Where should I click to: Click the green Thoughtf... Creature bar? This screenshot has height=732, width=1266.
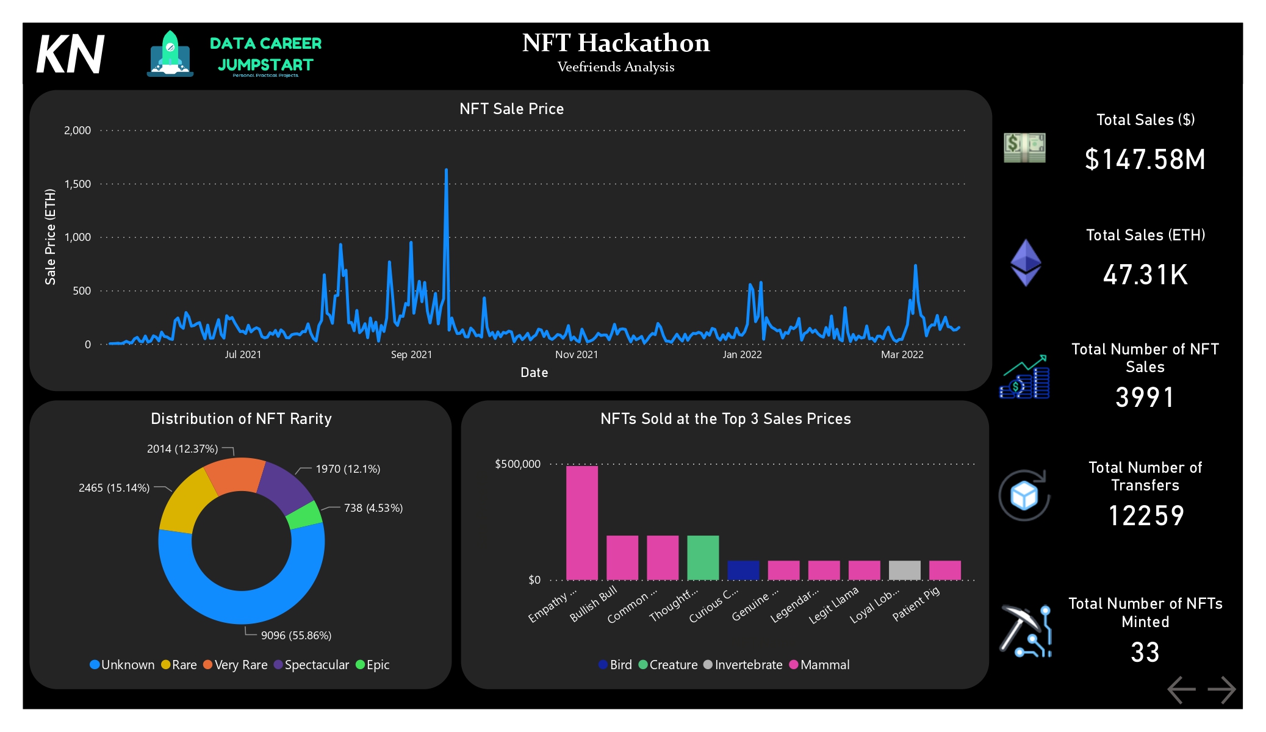[x=703, y=558]
